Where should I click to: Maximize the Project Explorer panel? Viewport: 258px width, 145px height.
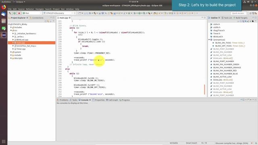54,18
